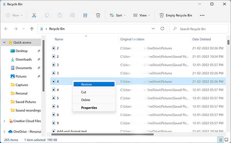This screenshot has width=231, height=143.
Task: Select Add-and-format-text file row
Action: point(138,131)
